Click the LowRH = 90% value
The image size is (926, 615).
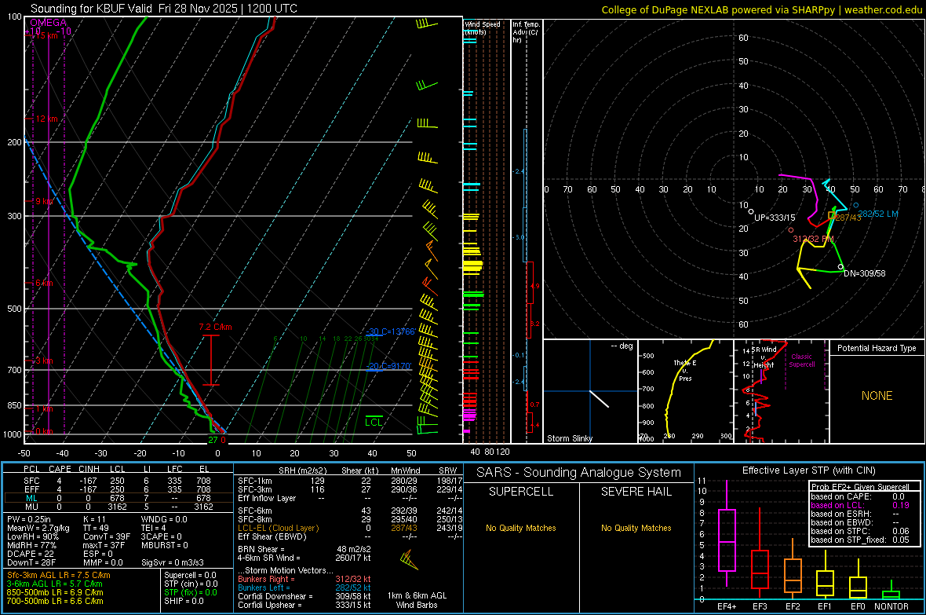[x=32, y=536]
